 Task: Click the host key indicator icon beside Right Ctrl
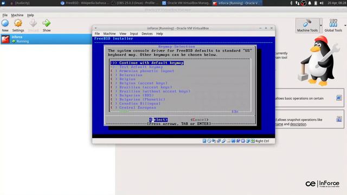point(253,141)
